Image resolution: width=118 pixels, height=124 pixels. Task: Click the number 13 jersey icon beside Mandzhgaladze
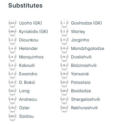[64, 48]
